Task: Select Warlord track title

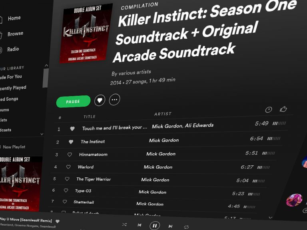Action: [86, 167]
